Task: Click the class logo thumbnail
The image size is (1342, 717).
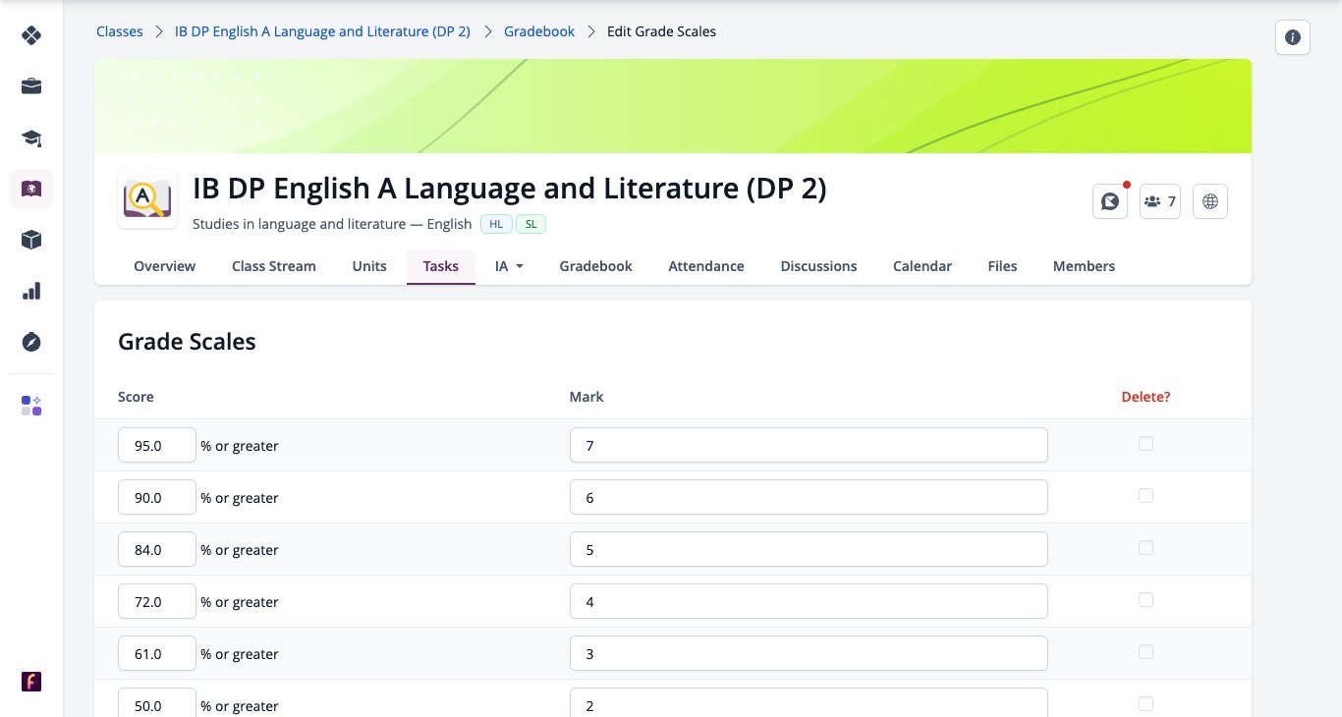Action: pyautogui.click(x=147, y=199)
